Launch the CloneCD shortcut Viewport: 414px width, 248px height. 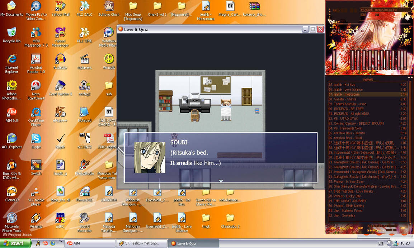pyautogui.click(x=11, y=194)
